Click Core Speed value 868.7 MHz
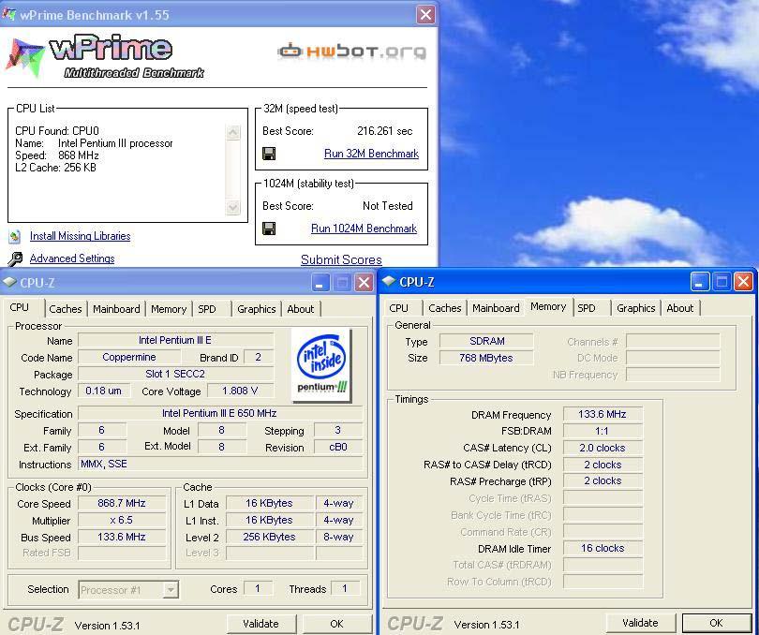Viewport: 759px width, 635px height. point(122,503)
